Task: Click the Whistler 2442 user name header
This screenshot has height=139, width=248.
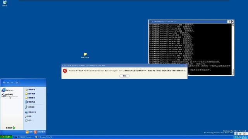Action: click(x=11, y=83)
